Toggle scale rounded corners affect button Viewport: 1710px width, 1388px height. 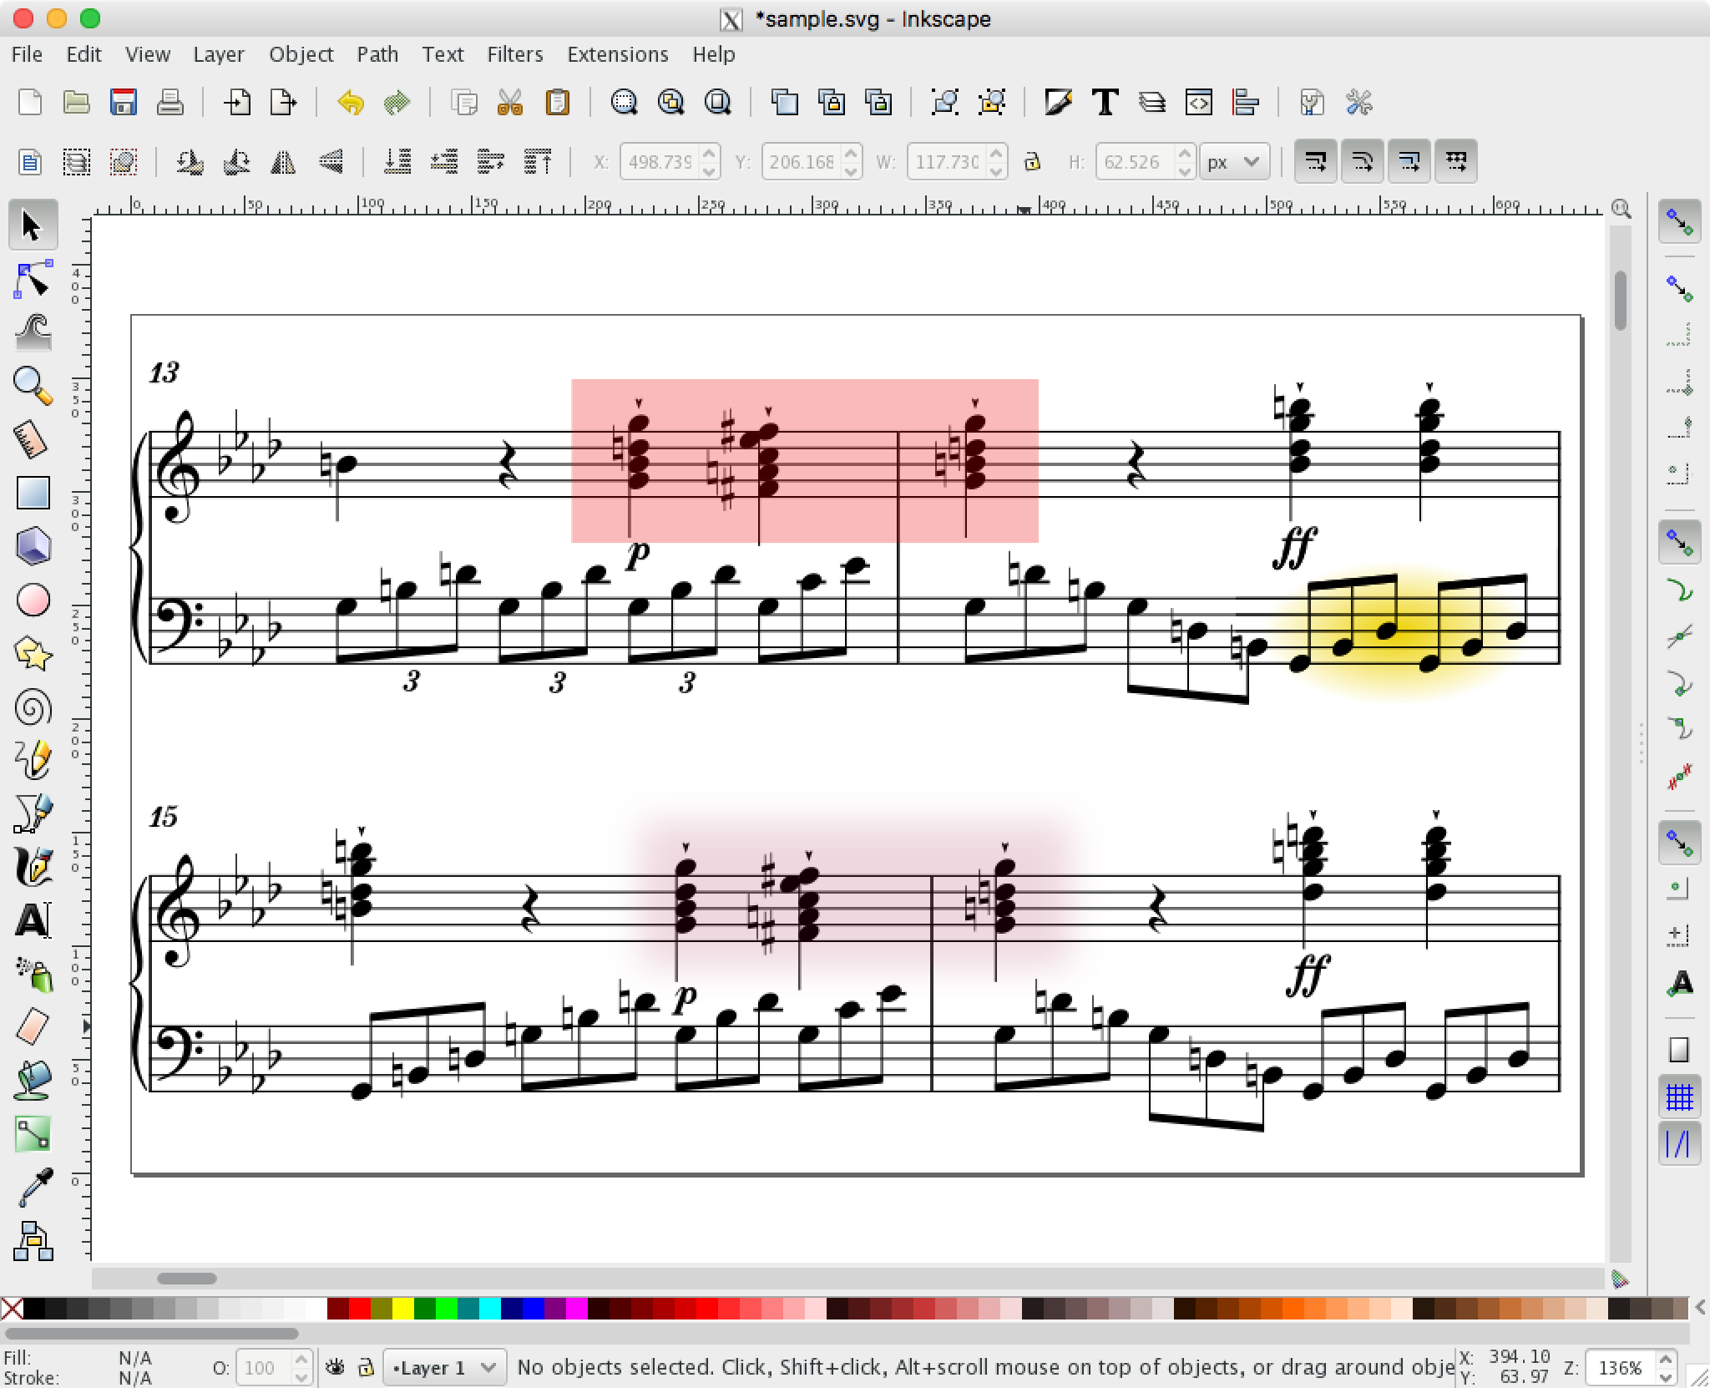tap(1363, 161)
